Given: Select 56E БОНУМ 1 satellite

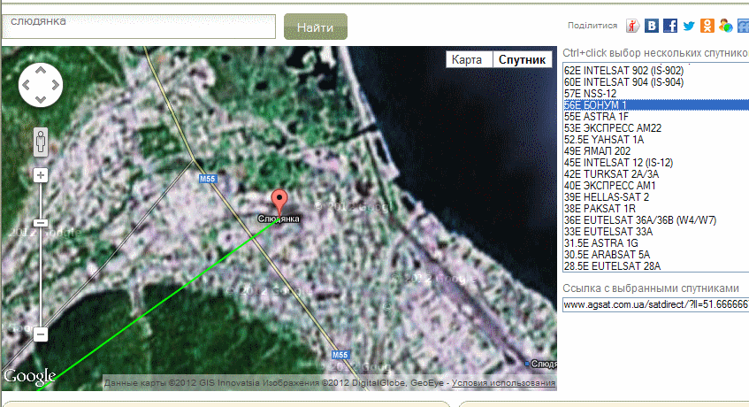Looking at the screenshot, I should tap(655, 105).
